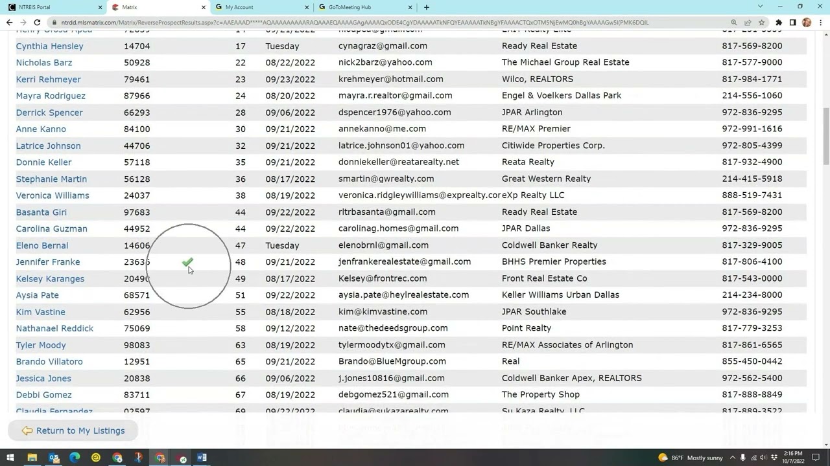Image resolution: width=830 pixels, height=466 pixels.
Task: Switch to the My Account tab
Action: [263, 7]
